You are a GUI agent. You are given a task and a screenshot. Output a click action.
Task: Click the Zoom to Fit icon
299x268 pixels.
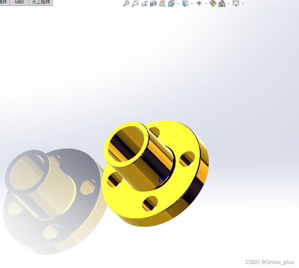tap(126, 3)
